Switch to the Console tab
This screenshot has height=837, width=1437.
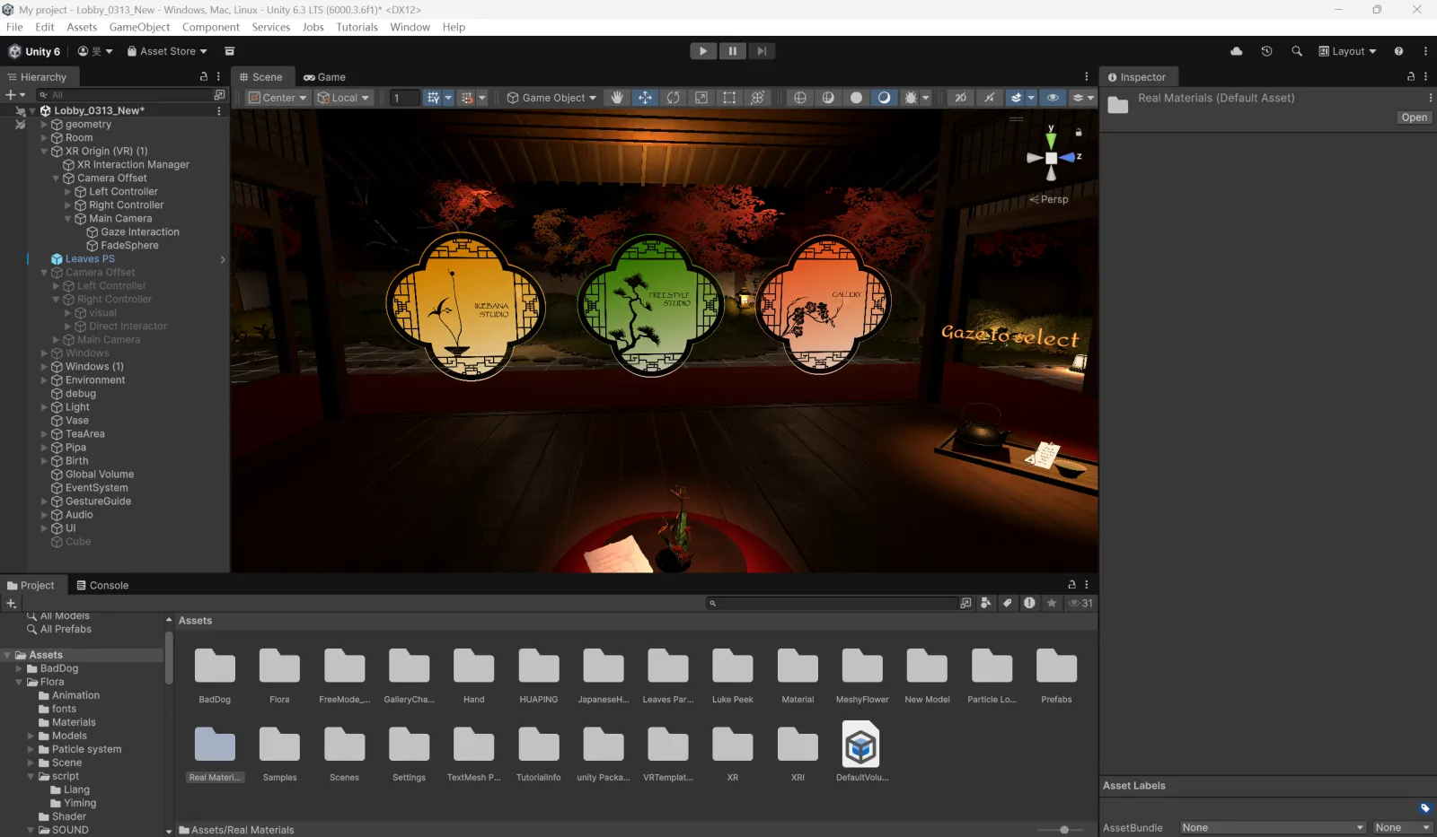click(x=102, y=585)
